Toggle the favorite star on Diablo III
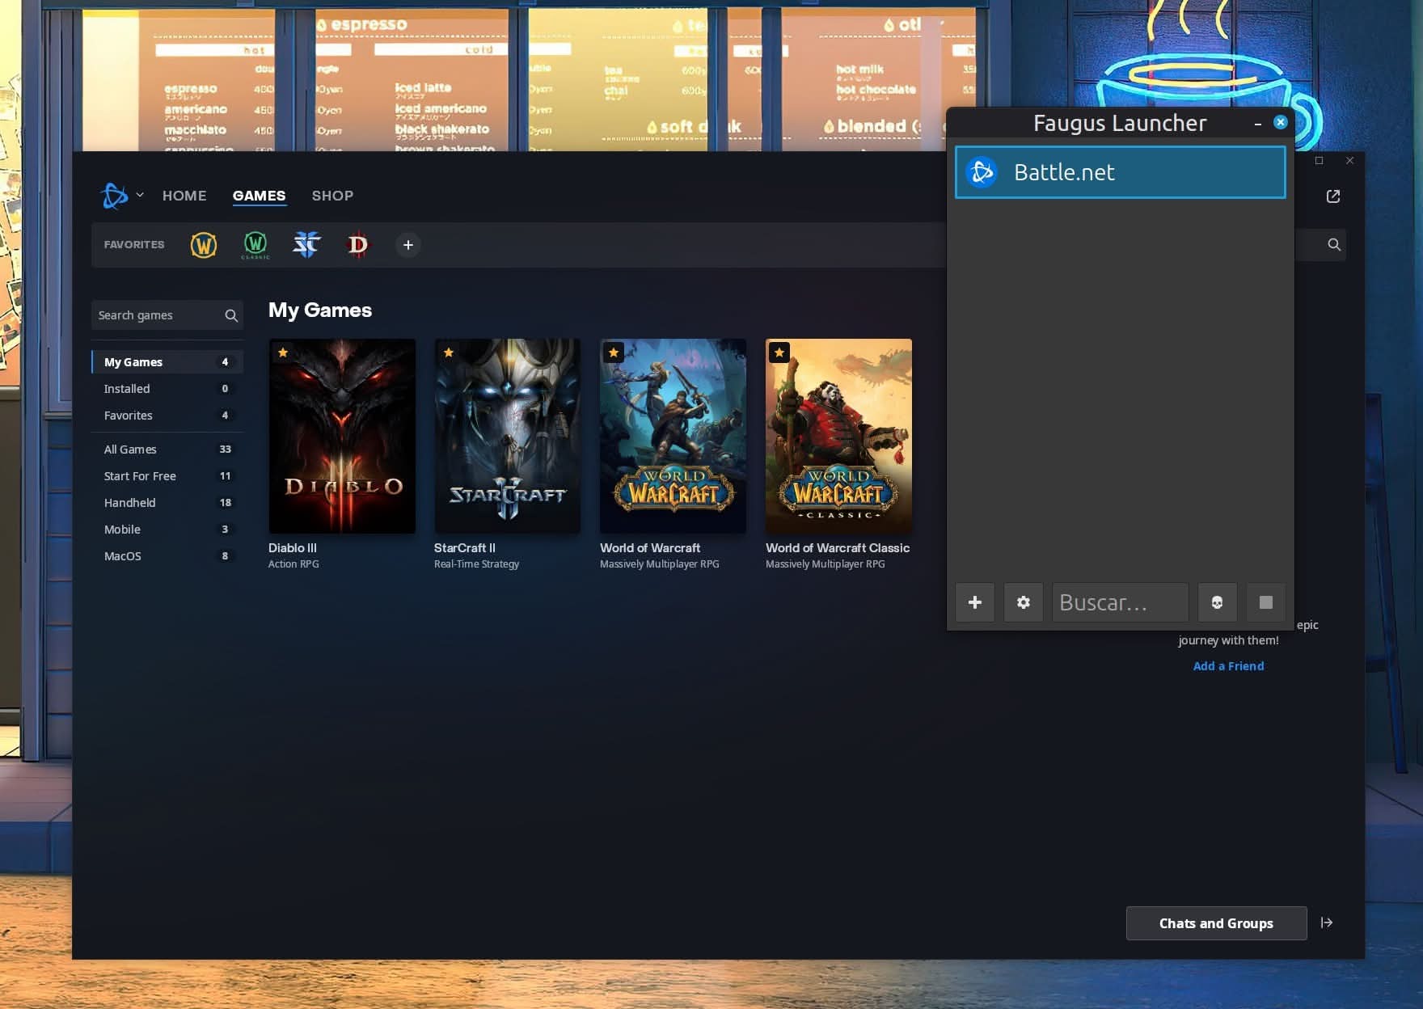1423x1009 pixels. pos(283,352)
